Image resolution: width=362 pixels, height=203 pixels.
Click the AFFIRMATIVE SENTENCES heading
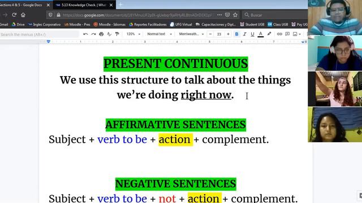pyautogui.click(x=176, y=125)
